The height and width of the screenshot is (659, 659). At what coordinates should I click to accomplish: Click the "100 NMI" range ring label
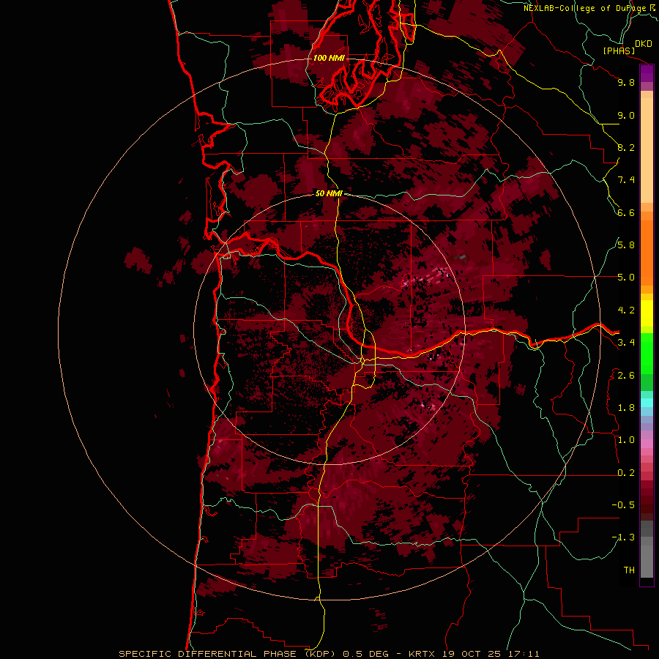tap(329, 58)
